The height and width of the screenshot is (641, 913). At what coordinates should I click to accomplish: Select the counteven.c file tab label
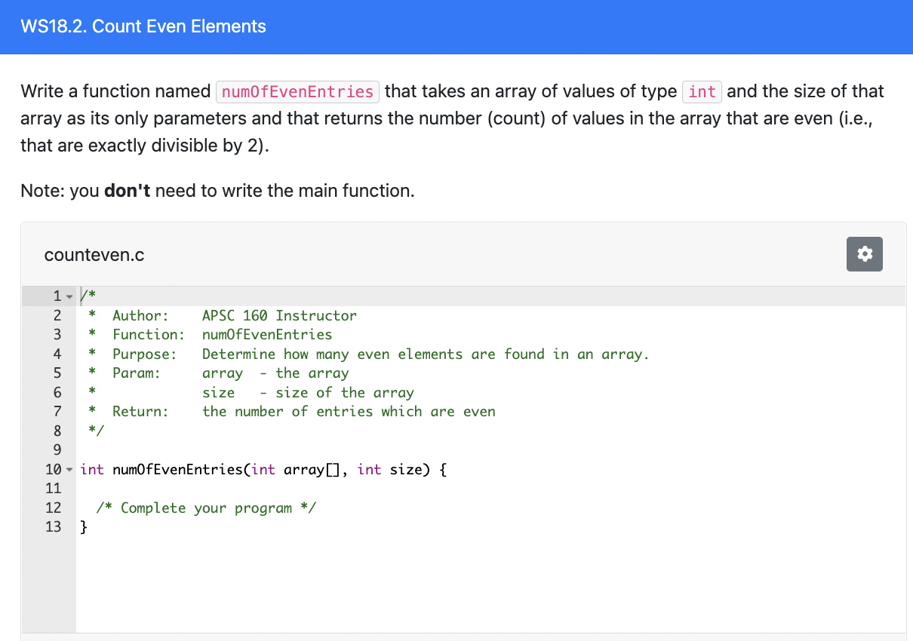pyautogui.click(x=94, y=255)
